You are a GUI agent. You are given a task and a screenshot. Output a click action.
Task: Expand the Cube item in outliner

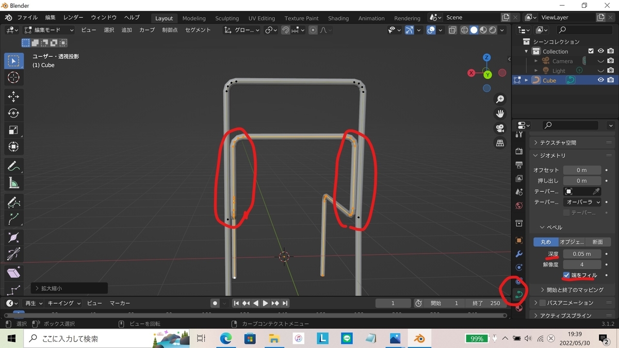tap(526, 80)
